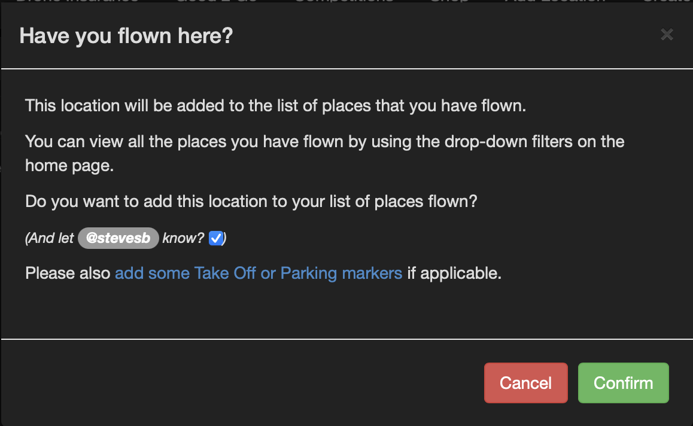This screenshot has height=426, width=693.
Task: Click the @stevesb user badge
Action: (x=118, y=238)
